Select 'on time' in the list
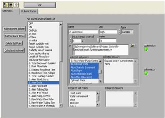This screenshot has height=118, width=165. [x=44, y=34]
